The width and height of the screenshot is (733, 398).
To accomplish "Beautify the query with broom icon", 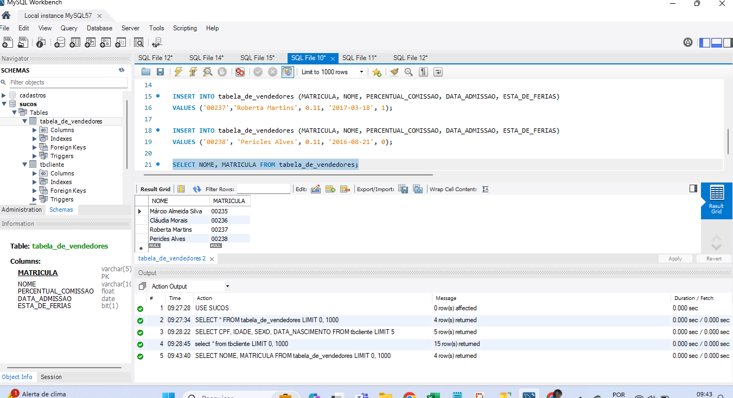I will click(x=394, y=72).
